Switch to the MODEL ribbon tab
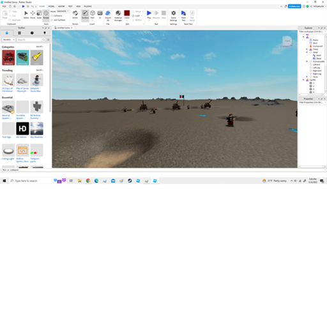Viewport: 327px width, 327px height. pos(51,6)
